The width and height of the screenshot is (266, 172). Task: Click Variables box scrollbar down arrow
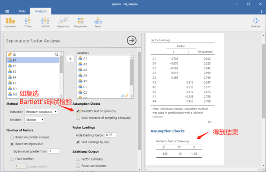[132, 96]
